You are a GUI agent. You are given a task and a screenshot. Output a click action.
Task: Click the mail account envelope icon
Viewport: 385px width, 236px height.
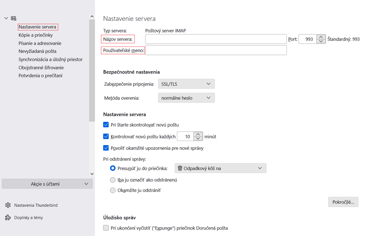point(14,18)
